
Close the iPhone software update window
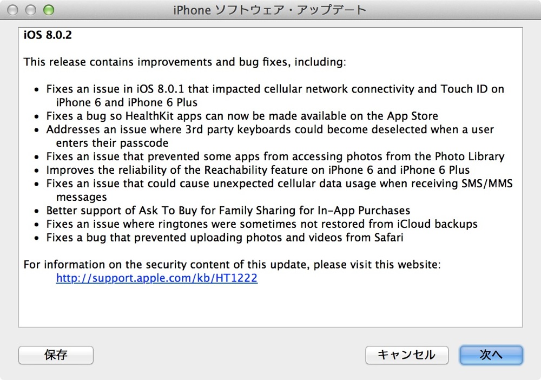tap(13, 10)
